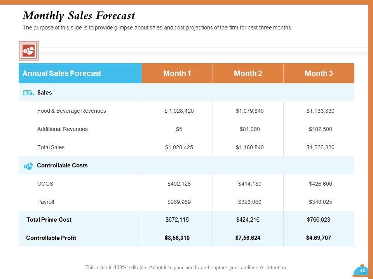Screen dimensions: 373x279
Task: Click Month 3 Food & Beverage value $1,133,830
Action: [321, 111]
